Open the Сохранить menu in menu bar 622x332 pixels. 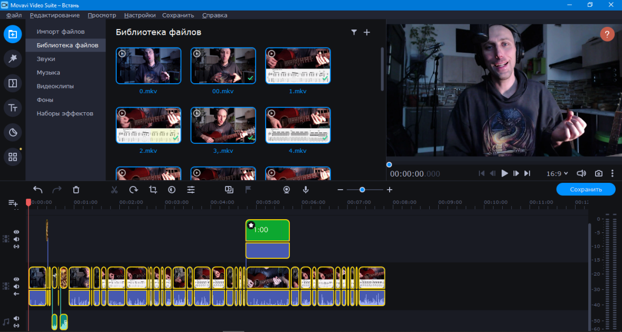tap(178, 15)
